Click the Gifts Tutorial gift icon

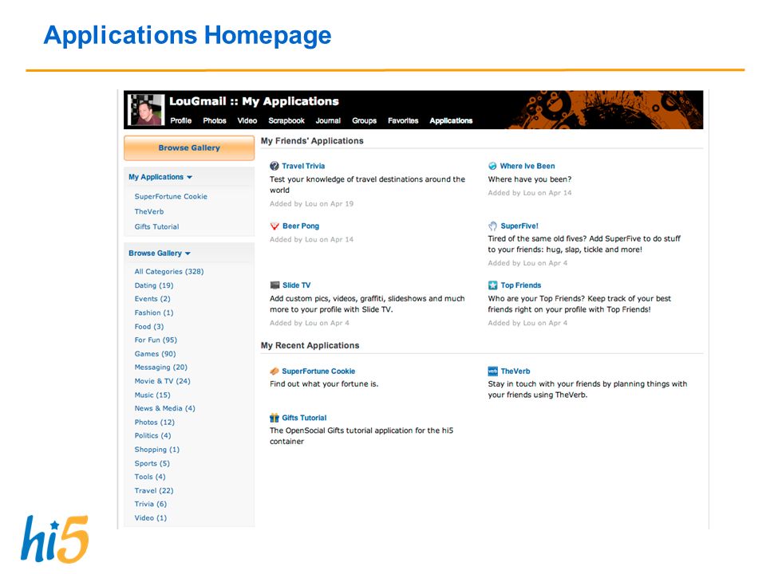pyautogui.click(x=274, y=418)
